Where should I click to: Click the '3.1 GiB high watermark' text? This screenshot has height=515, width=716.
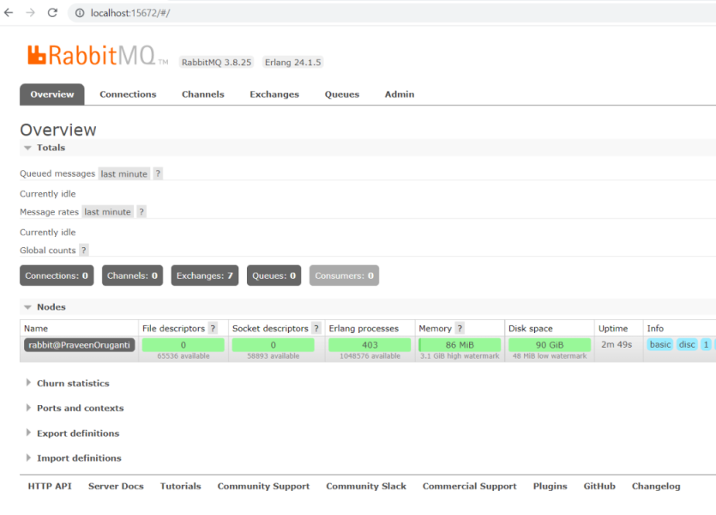click(x=460, y=356)
